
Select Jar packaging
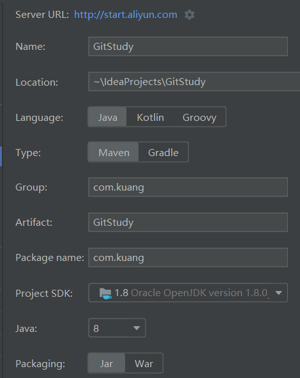pos(107,363)
